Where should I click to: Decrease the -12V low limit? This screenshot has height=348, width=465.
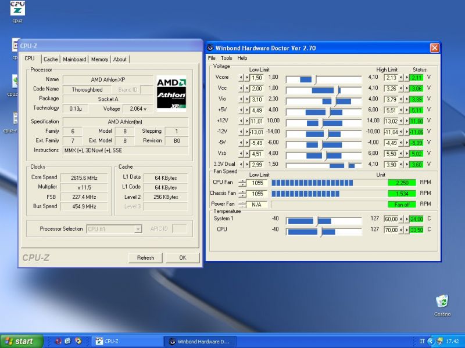click(x=241, y=132)
